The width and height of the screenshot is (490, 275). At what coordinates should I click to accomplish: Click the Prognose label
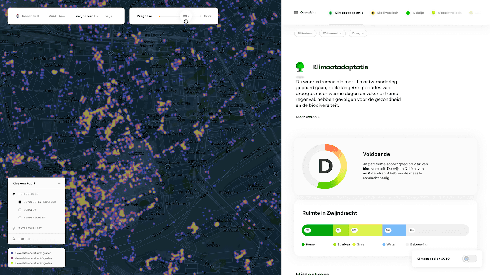click(x=145, y=16)
